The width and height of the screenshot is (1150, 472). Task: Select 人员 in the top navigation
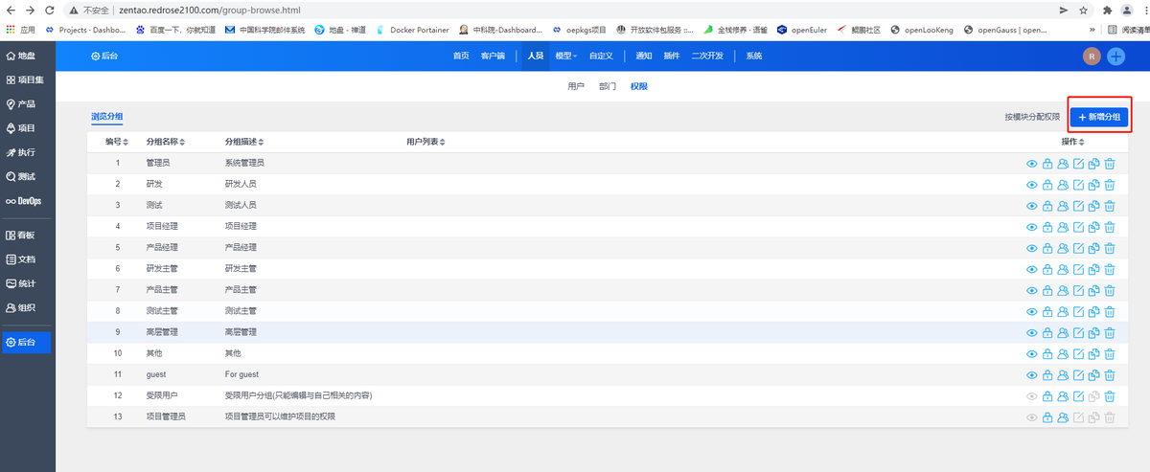tap(535, 56)
